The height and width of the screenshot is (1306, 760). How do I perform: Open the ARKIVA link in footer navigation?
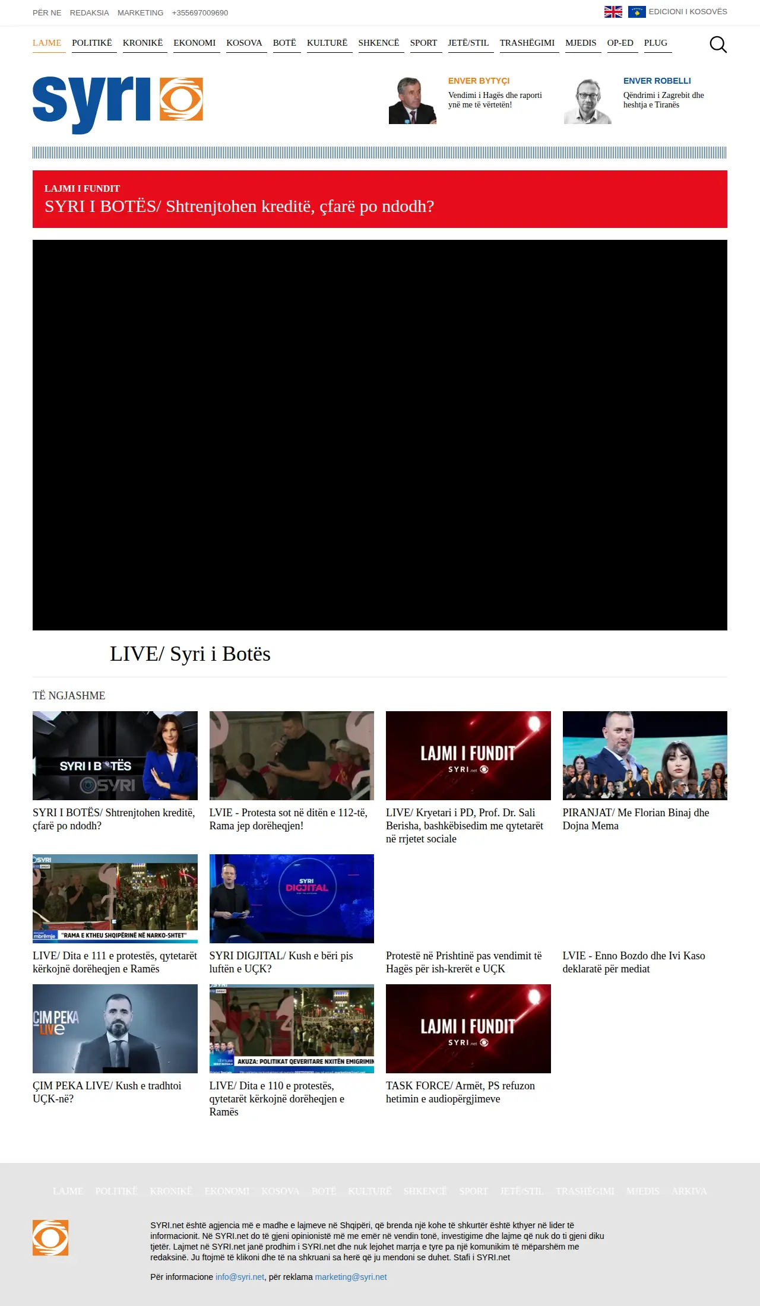pos(689,1191)
